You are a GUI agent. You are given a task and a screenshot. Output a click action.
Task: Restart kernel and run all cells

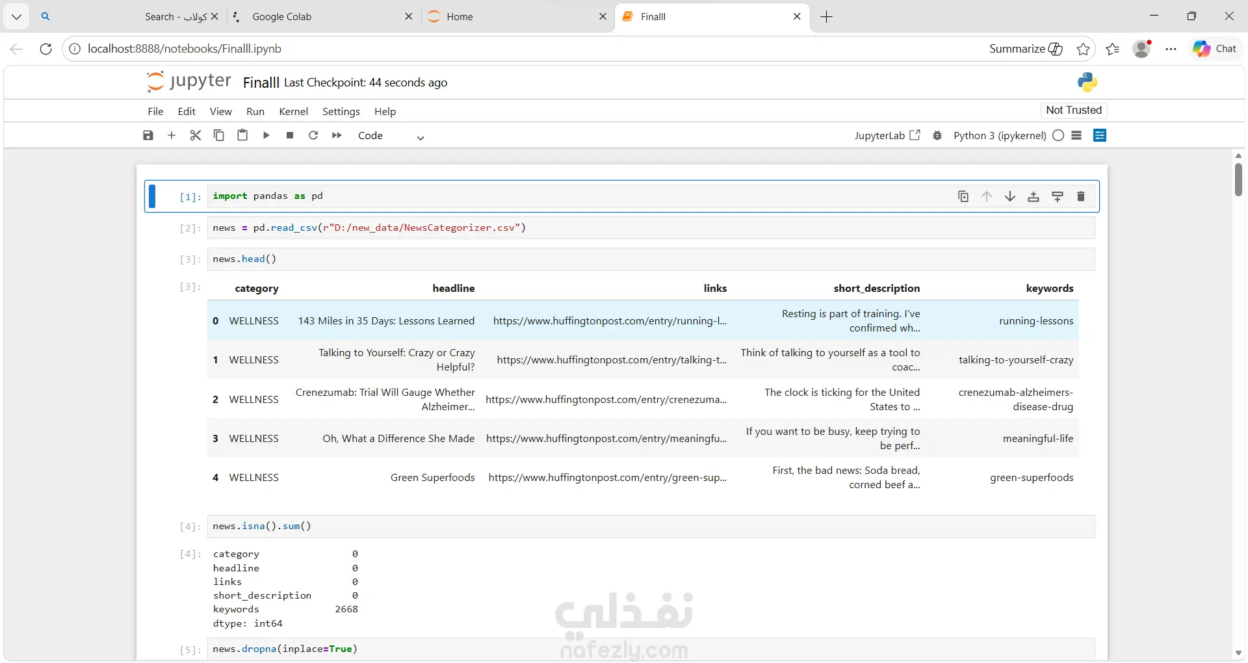[337, 135]
